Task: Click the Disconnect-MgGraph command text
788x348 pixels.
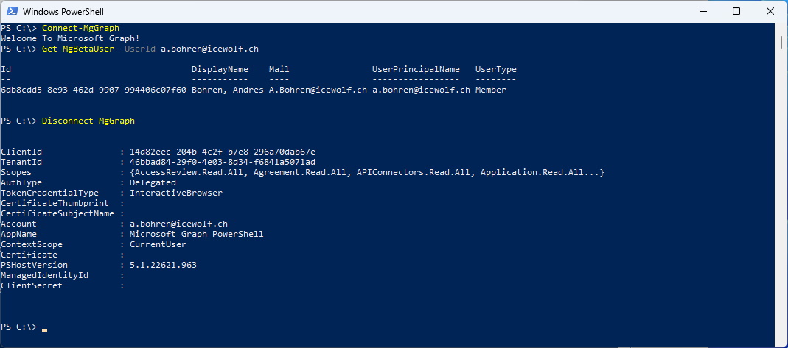Action: 88,121
